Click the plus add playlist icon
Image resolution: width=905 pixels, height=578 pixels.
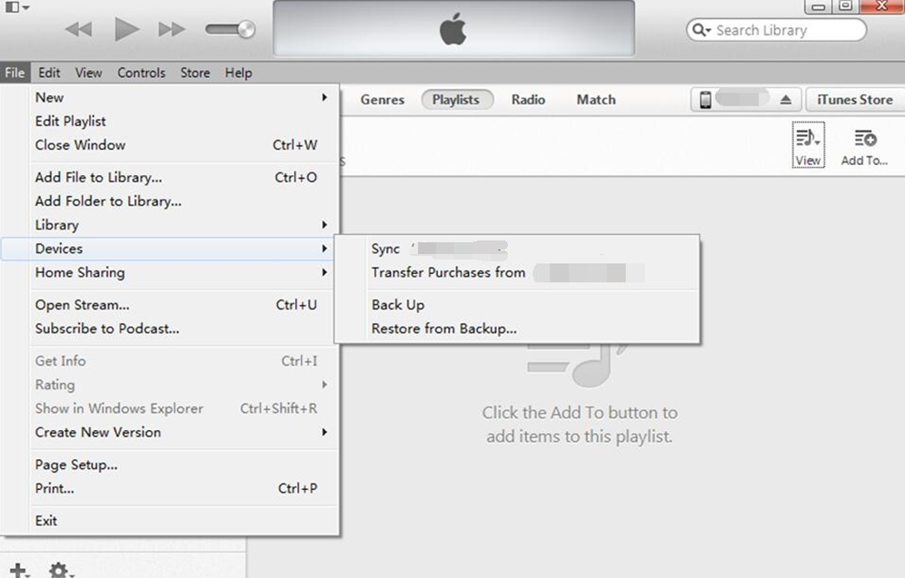pyautogui.click(x=18, y=571)
